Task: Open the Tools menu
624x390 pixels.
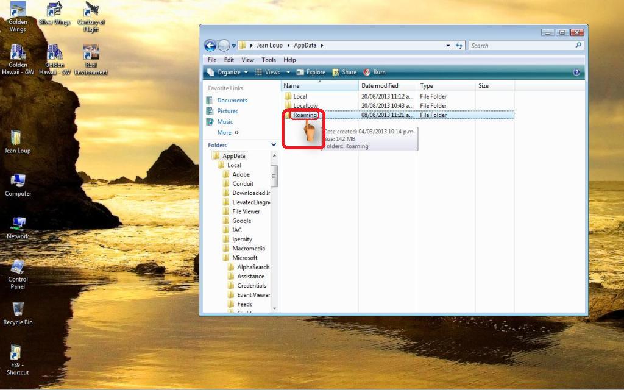Action: [x=269, y=60]
